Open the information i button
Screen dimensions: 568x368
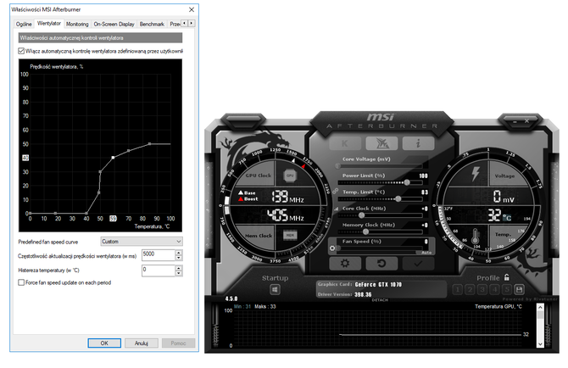[418, 143]
